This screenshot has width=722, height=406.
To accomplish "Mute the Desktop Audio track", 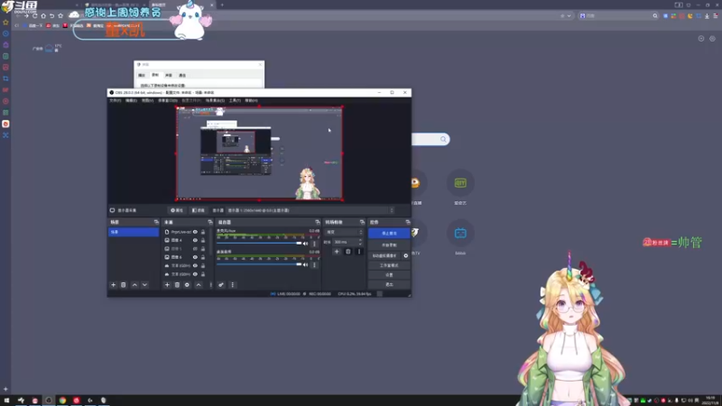I will [x=306, y=264].
